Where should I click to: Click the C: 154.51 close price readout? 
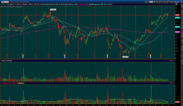coord(35,4)
